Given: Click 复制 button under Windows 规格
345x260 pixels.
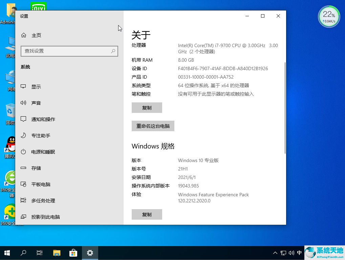Looking at the screenshot, I should pyautogui.click(x=147, y=214).
